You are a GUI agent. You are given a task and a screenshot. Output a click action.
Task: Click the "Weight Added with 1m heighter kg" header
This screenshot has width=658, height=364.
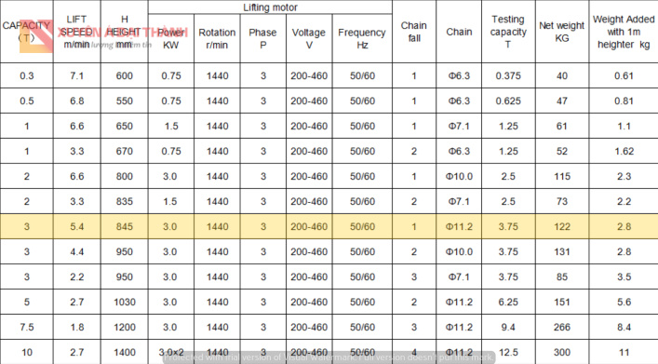pyautogui.click(x=624, y=32)
